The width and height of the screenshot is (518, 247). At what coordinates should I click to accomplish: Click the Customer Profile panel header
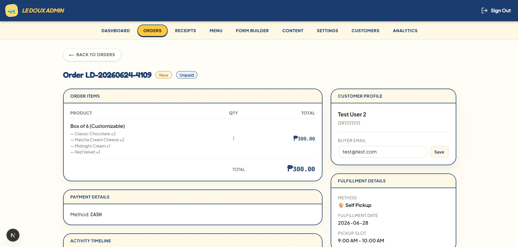(393, 96)
